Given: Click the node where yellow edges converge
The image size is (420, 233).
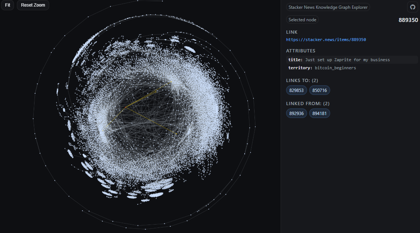Looking at the screenshot, I should click(x=125, y=108).
